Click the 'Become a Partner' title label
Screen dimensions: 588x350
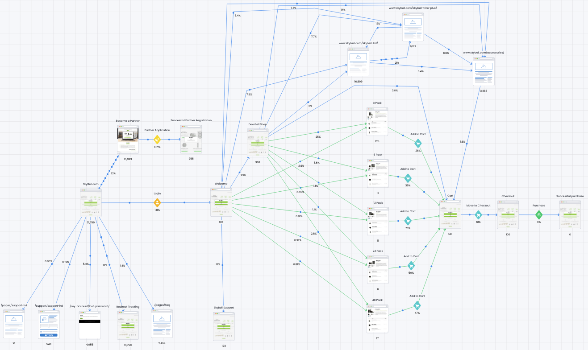(x=128, y=121)
